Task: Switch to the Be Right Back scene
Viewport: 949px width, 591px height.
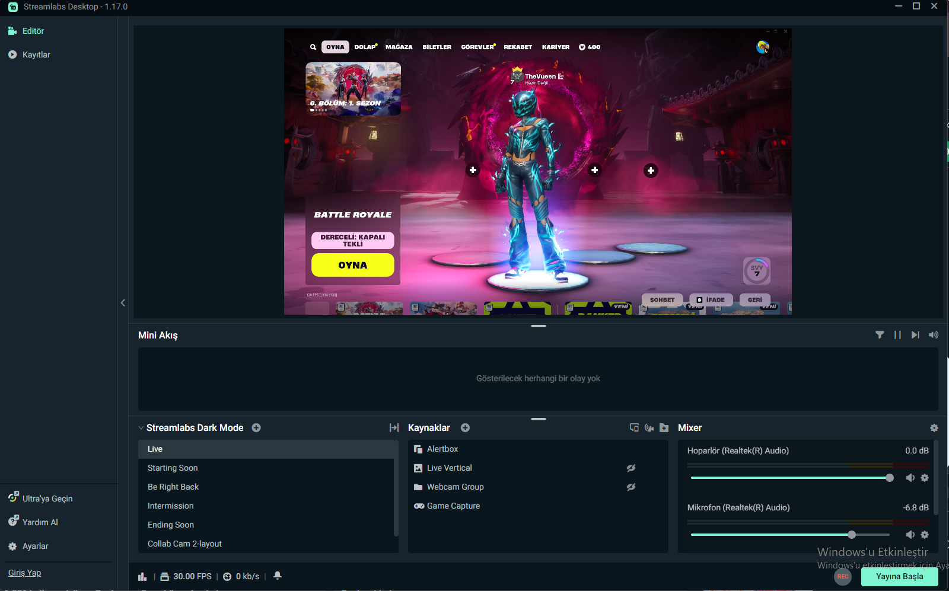Action: pyautogui.click(x=266, y=487)
